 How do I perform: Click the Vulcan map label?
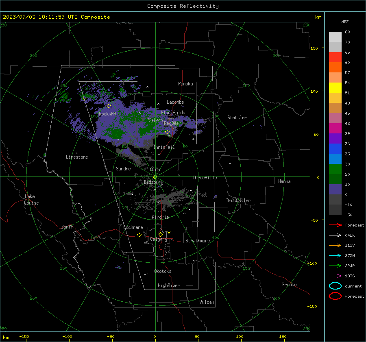click(x=207, y=302)
